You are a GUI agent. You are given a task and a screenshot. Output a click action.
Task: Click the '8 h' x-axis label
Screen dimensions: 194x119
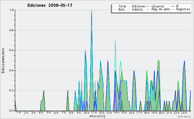click(x=71, y=113)
